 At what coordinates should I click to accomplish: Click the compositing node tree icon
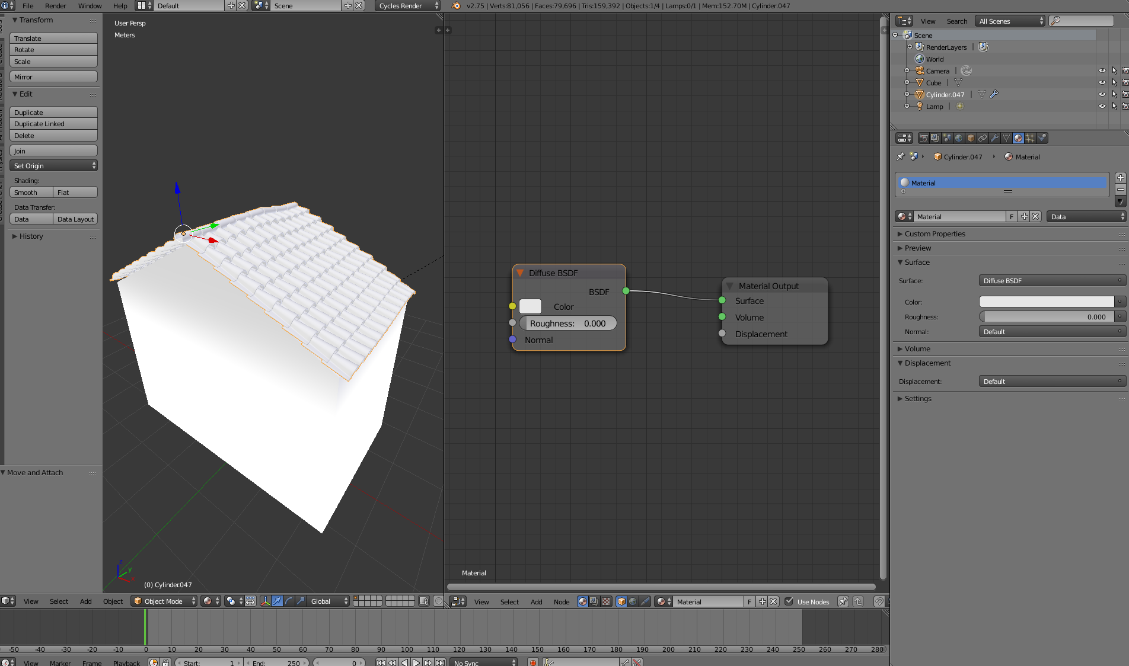(x=594, y=601)
